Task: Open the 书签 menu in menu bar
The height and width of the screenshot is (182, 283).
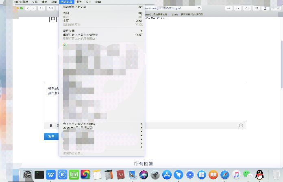Action: point(79,2)
